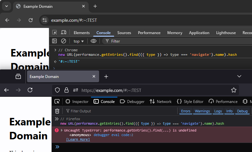Close the Firefox Example Domain tab
Screen dimensions: 252x152
(x=94, y=76)
